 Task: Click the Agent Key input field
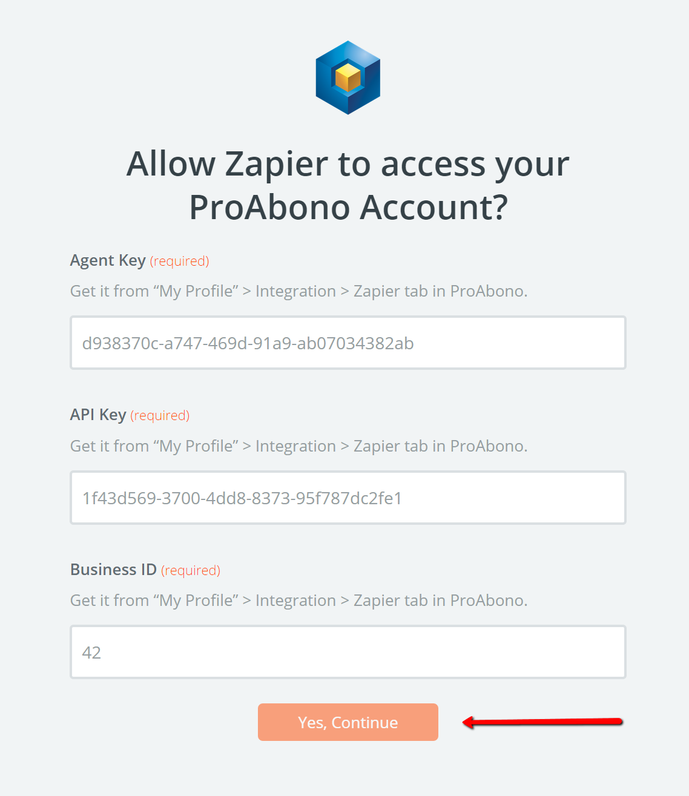(x=348, y=343)
